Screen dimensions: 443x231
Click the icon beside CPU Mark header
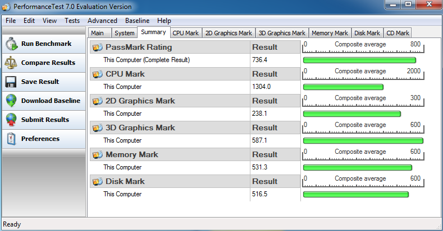tap(97, 74)
